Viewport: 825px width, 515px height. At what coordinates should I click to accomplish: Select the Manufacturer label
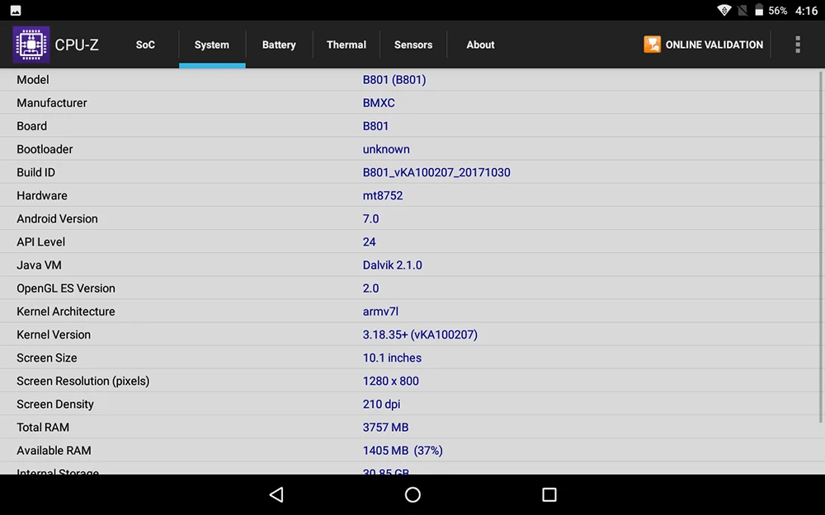click(51, 103)
